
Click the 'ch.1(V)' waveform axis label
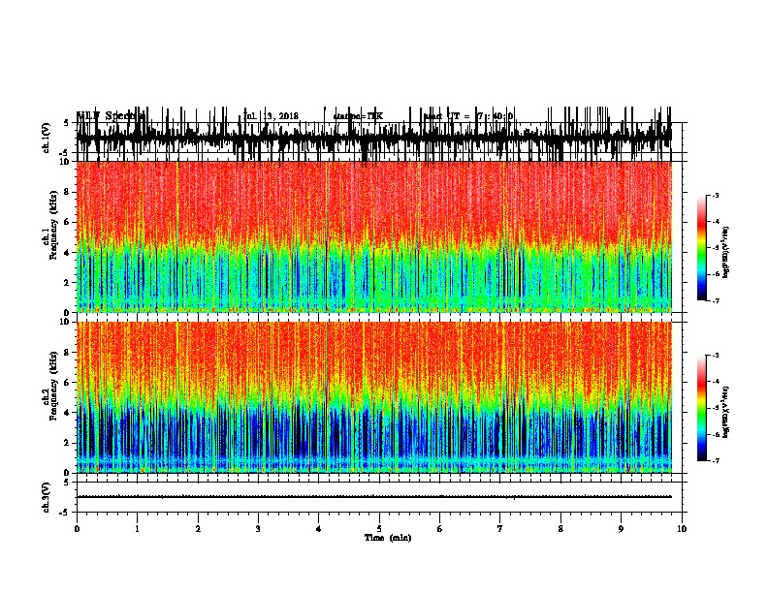(47, 138)
